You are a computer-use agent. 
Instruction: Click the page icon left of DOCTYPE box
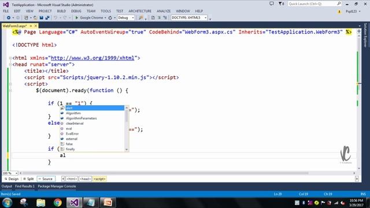pyautogui.click(x=153, y=18)
